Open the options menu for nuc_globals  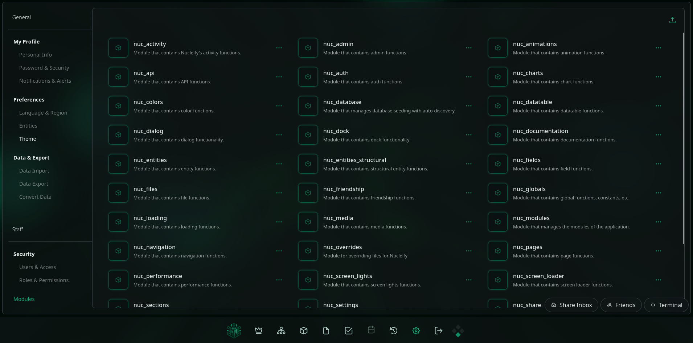(659, 193)
